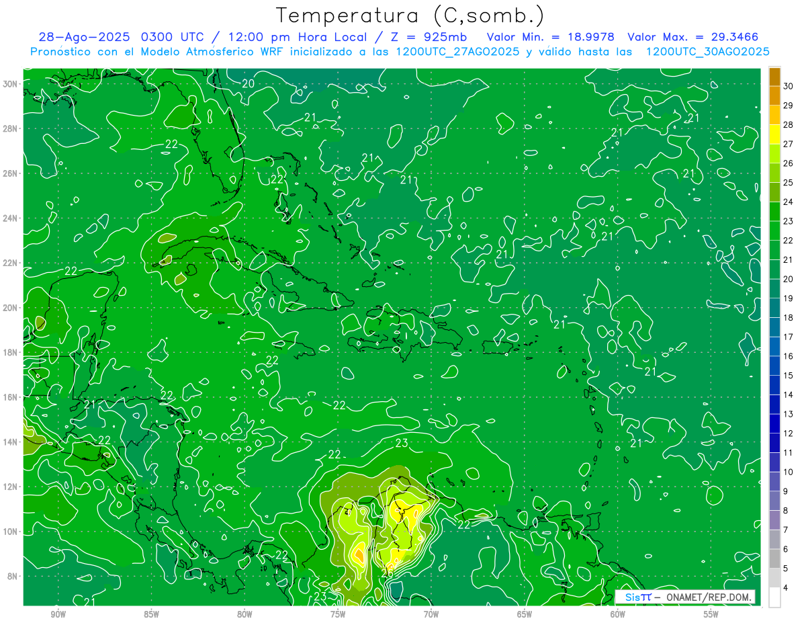Click the color scale label "19"
Screen dimensions: 806x623
coord(789,298)
